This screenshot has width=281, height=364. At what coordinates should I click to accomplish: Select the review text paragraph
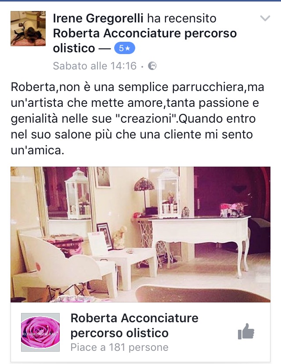137,119
